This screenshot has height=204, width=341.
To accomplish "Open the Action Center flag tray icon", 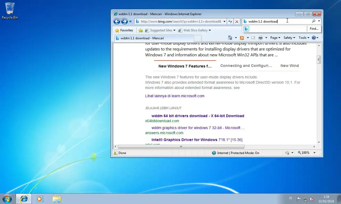I will tap(299, 199).
